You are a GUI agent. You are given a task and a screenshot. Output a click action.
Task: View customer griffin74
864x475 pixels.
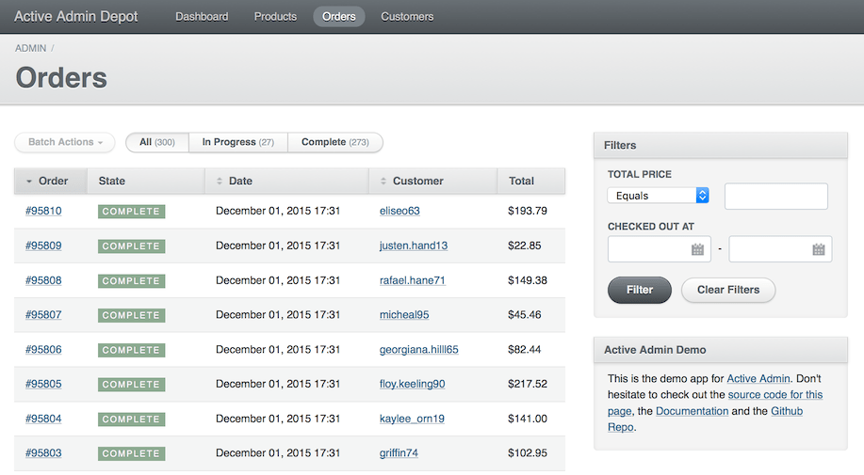[399, 453]
